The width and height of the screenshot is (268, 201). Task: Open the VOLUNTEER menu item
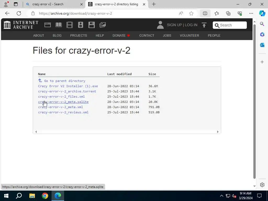189,36
